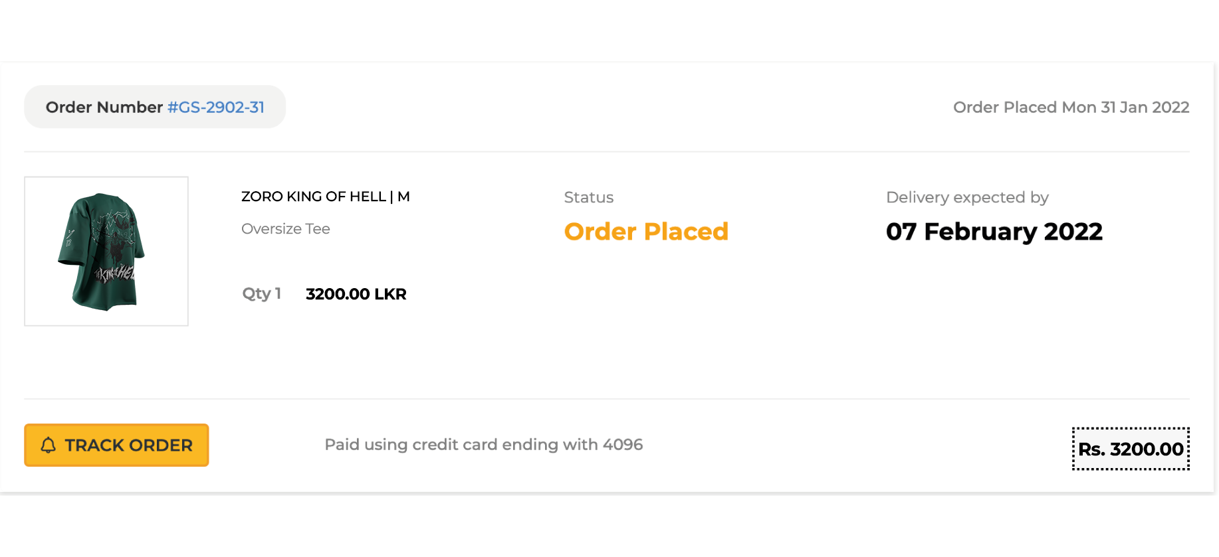Click the card ending digits 4096
Image resolution: width=1219 pixels, height=557 pixels.
point(623,445)
